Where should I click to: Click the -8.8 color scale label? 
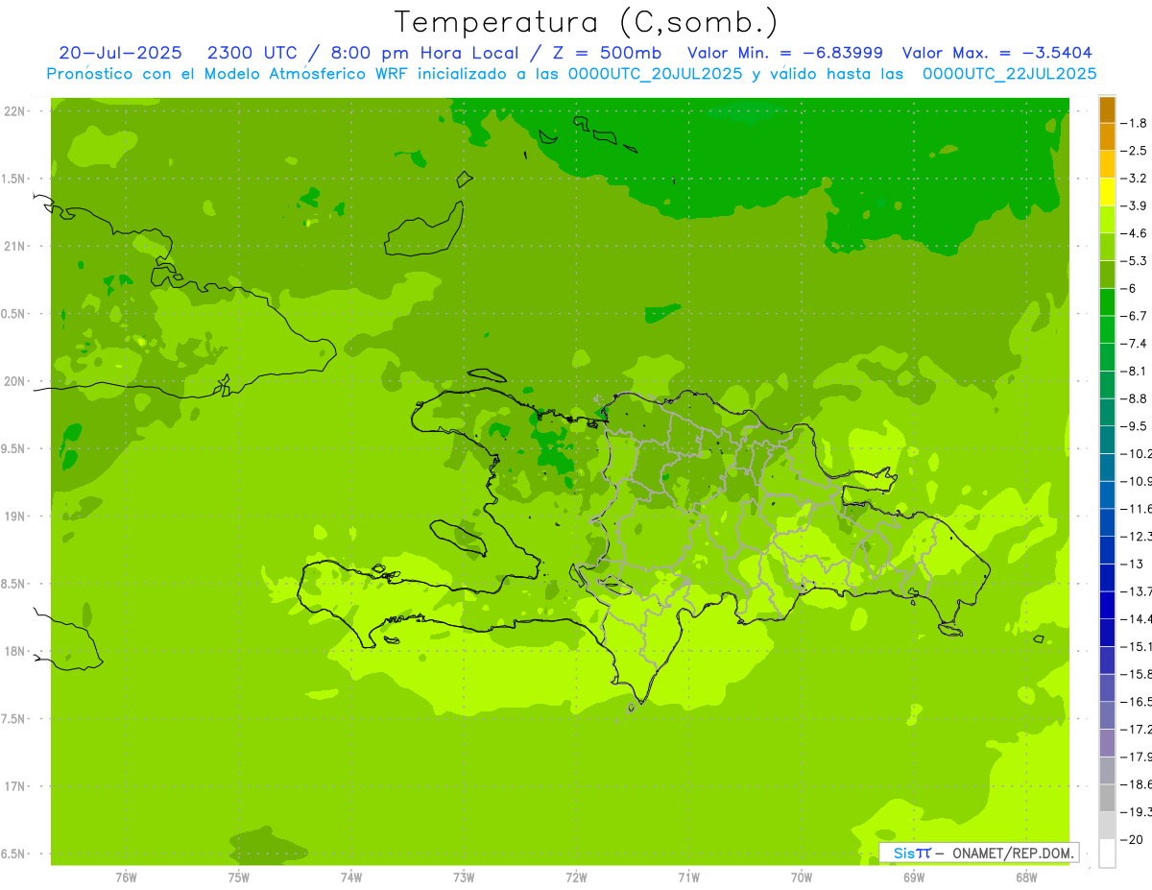click(1135, 398)
